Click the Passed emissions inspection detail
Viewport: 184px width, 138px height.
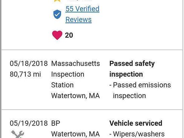(140, 90)
